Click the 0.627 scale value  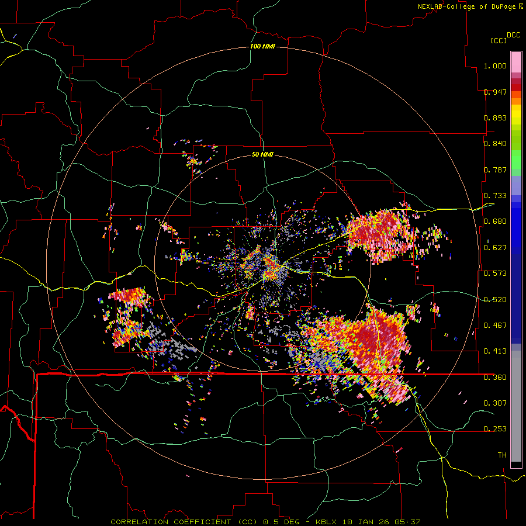click(495, 247)
